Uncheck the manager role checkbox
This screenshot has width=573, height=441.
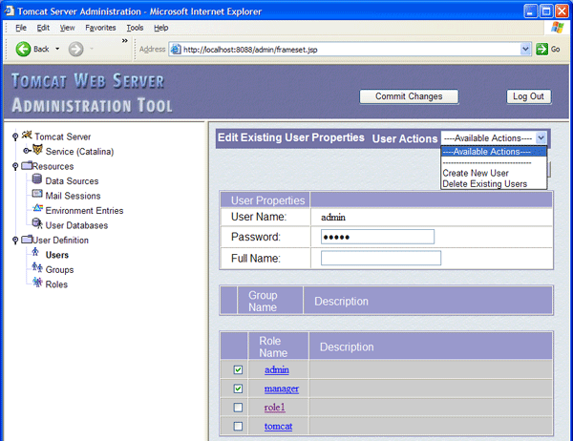(x=238, y=388)
